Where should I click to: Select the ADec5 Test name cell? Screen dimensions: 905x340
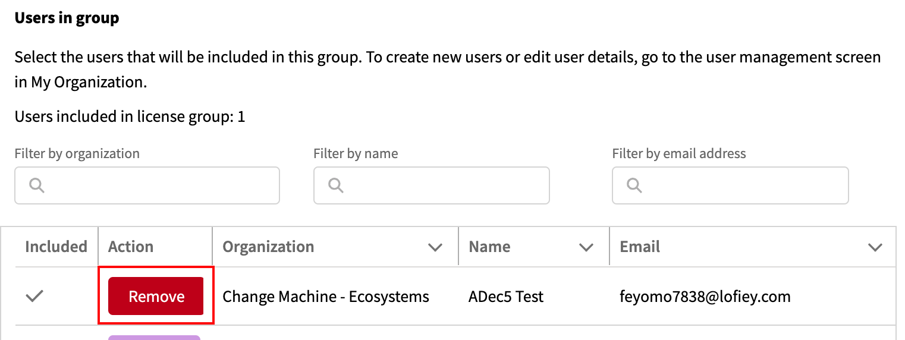pyautogui.click(x=506, y=297)
